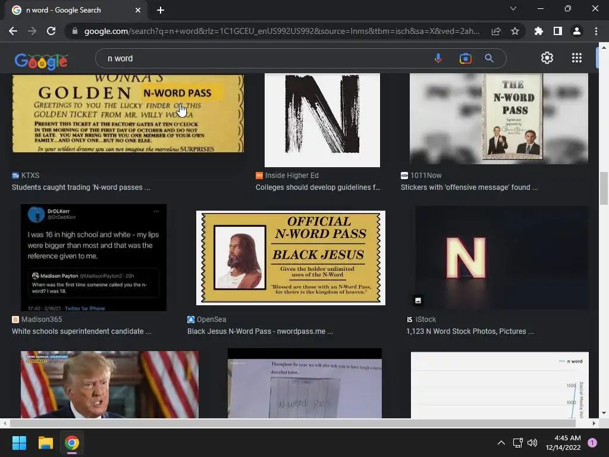Click the vertical scrollbar up arrow
The height and width of the screenshot is (457, 609).
click(x=604, y=48)
